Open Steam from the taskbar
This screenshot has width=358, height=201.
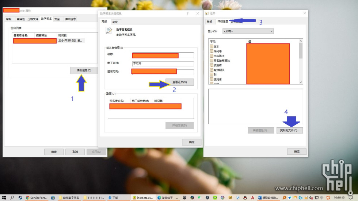[20, 198]
